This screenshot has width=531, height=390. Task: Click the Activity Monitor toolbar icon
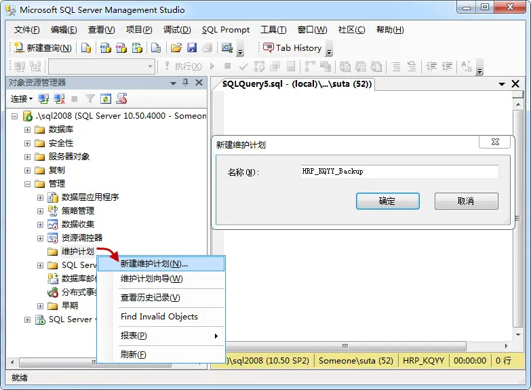pos(227,47)
